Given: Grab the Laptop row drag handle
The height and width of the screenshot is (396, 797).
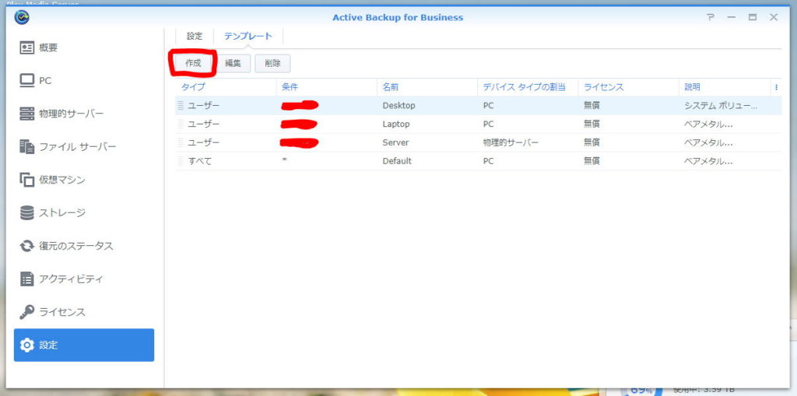Looking at the screenshot, I should (180, 124).
